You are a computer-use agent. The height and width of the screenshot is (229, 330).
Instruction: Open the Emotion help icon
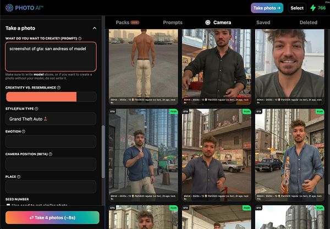(x=23, y=132)
